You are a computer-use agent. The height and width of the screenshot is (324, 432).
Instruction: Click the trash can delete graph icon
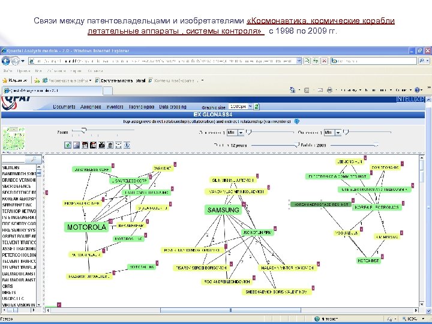coord(110,145)
